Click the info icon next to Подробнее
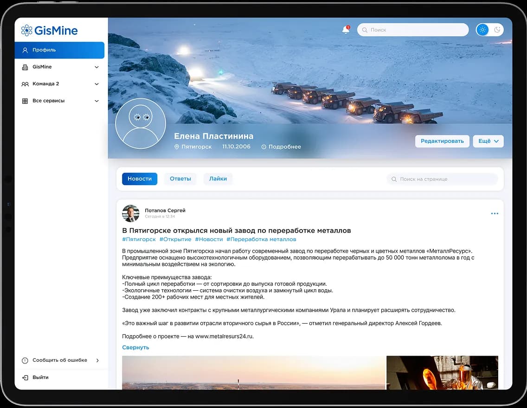The image size is (527, 408). pyautogui.click(x=264, y=147)
